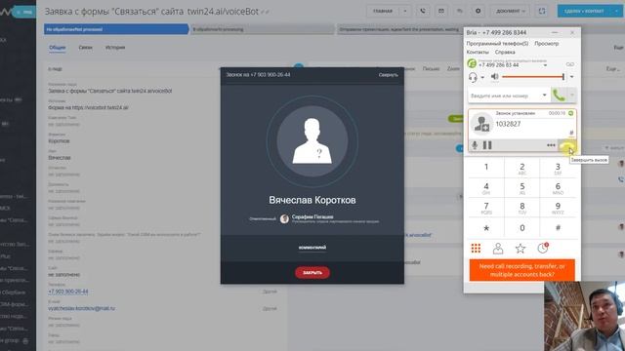625x351 pixels.
Task: Collapse the call popup via Свернуть
Action: pyautogui.click(x=388, y=75)
